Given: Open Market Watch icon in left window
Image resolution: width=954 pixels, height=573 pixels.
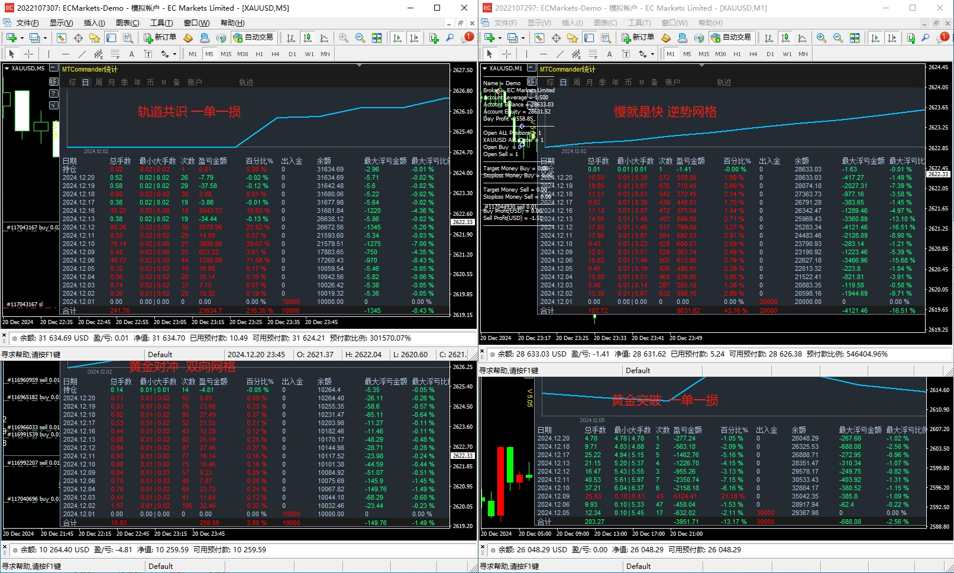Looking at the screenshot, I should (x=62, y=38).
